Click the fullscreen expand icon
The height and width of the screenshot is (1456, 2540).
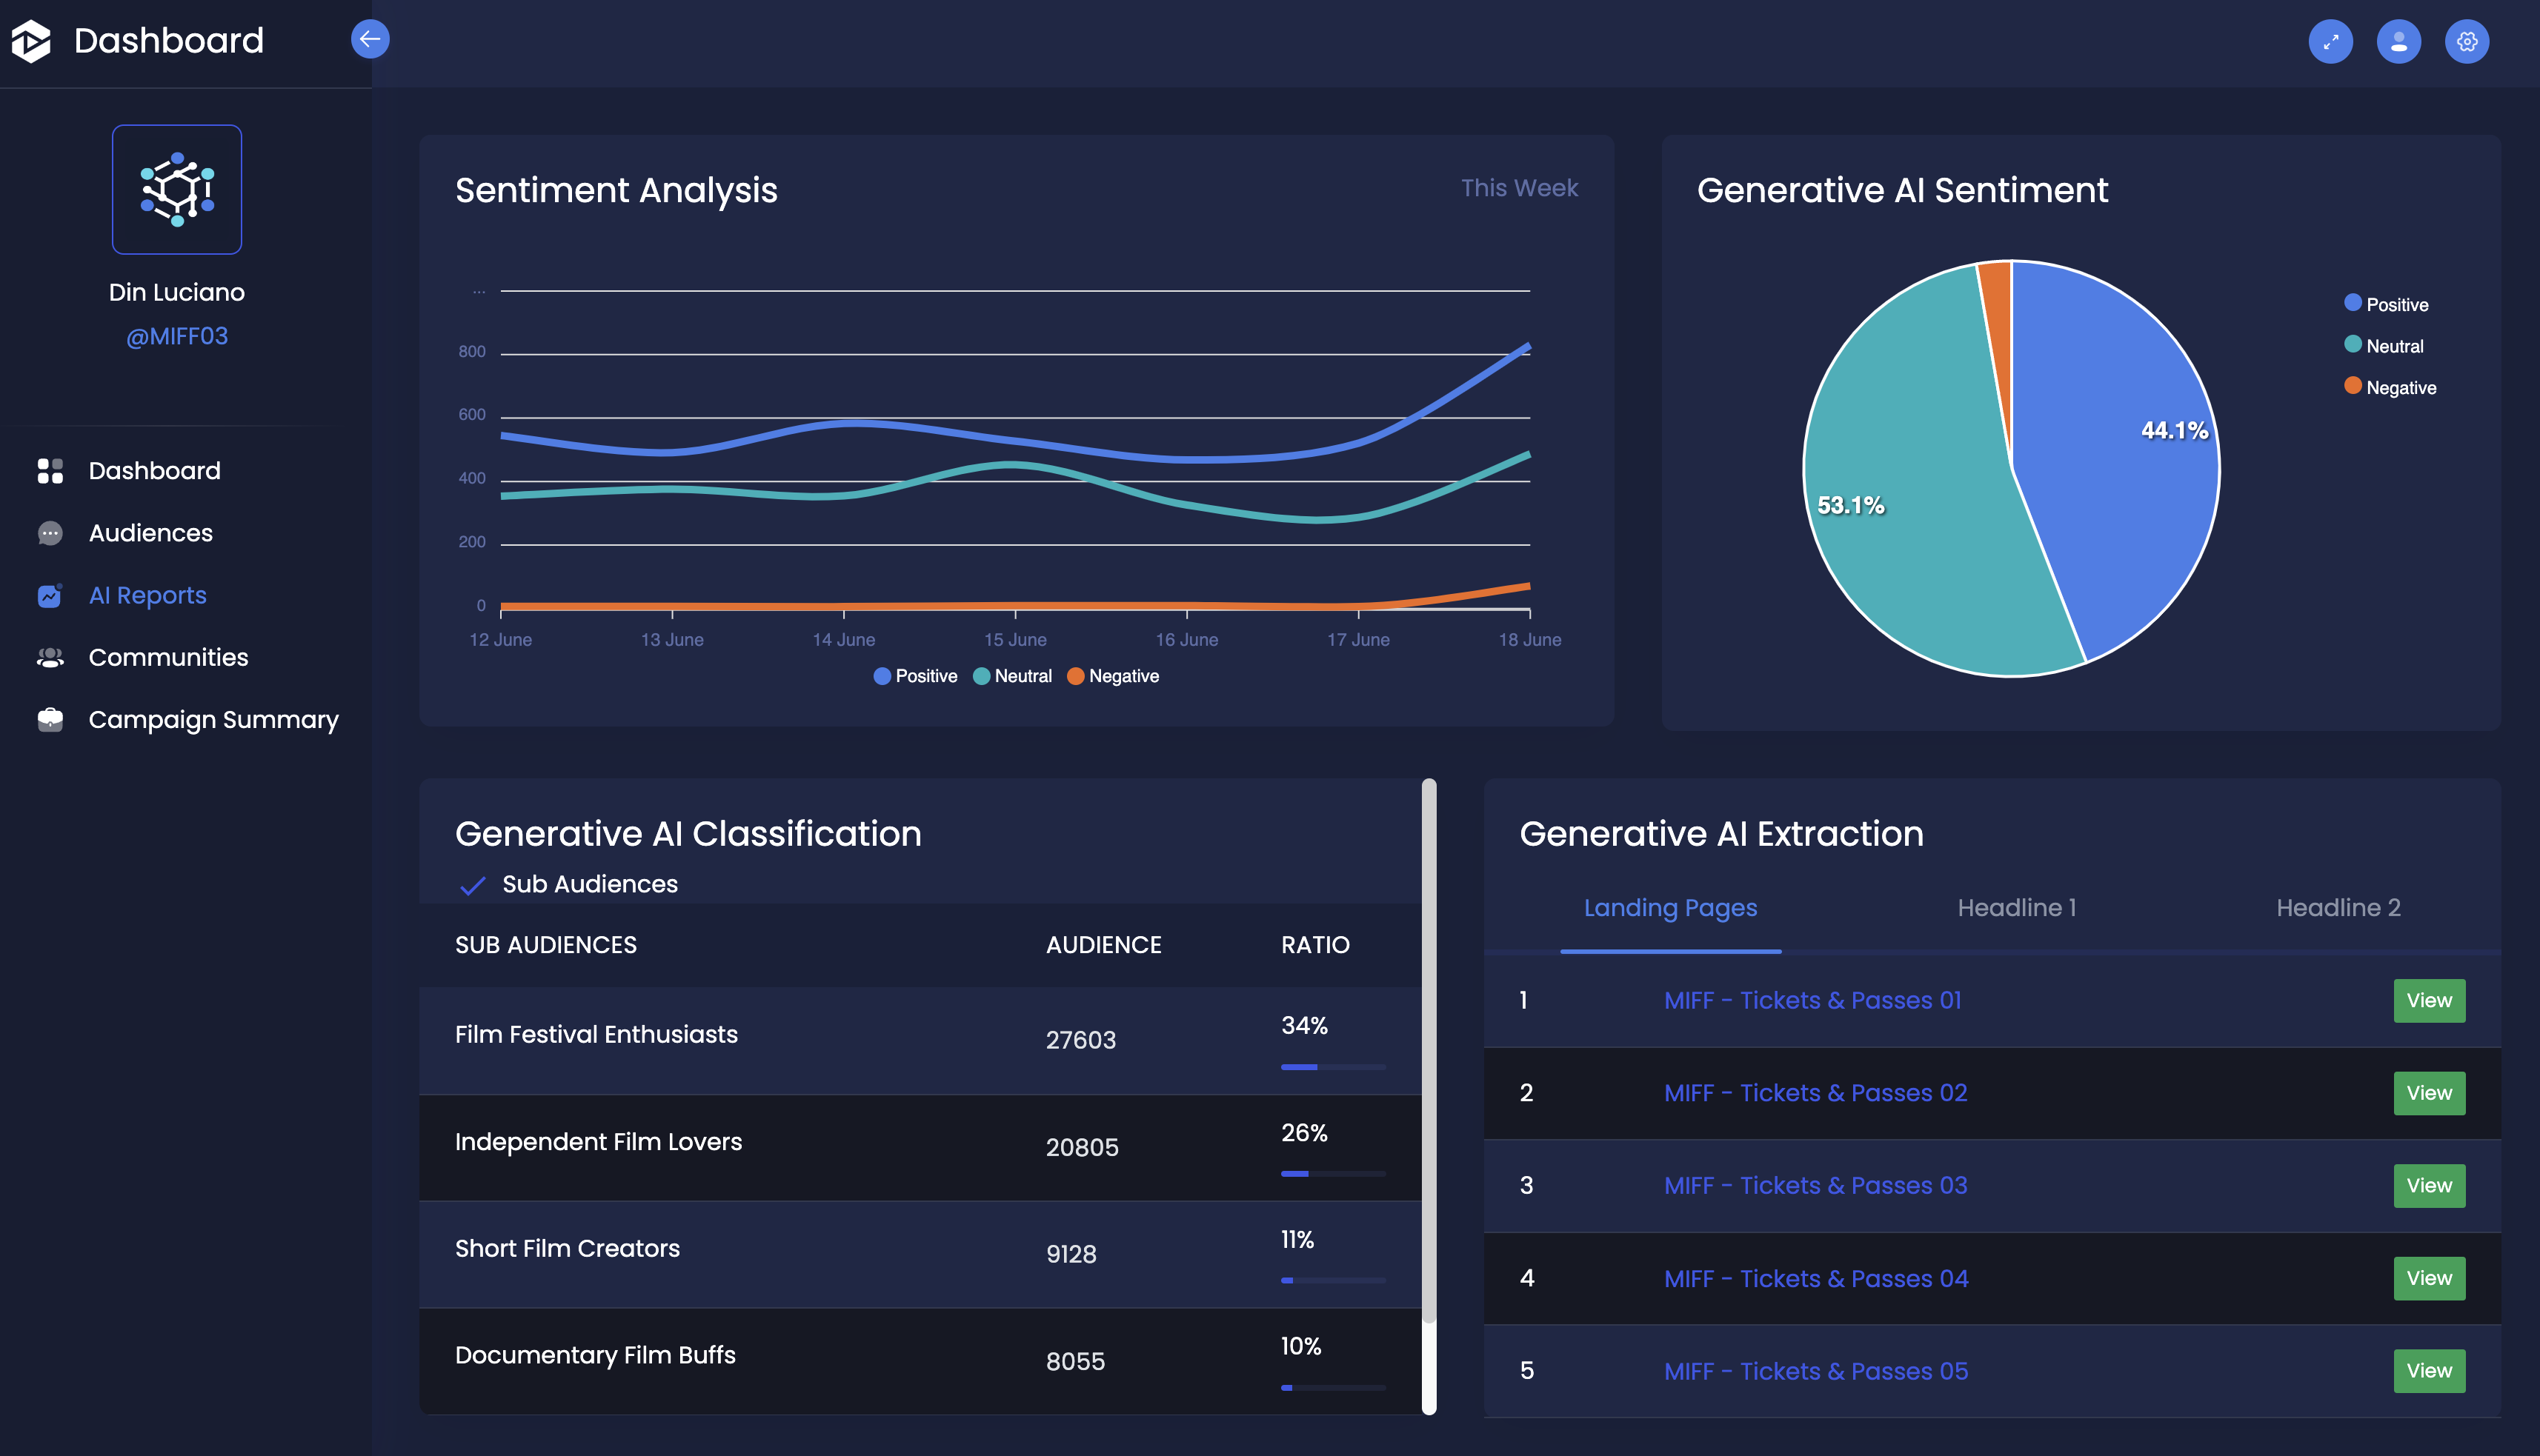(x=2330, y=42)
